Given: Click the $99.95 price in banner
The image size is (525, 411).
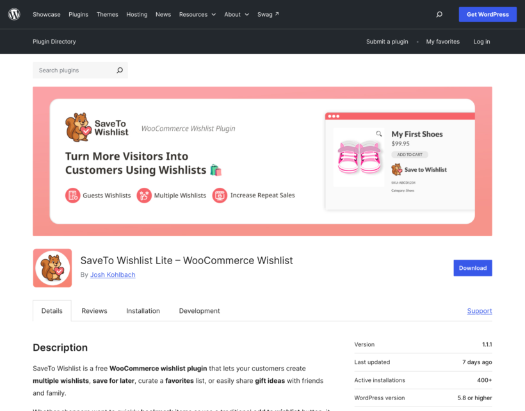Looking at the screenshot, I should tap(400, 144).
